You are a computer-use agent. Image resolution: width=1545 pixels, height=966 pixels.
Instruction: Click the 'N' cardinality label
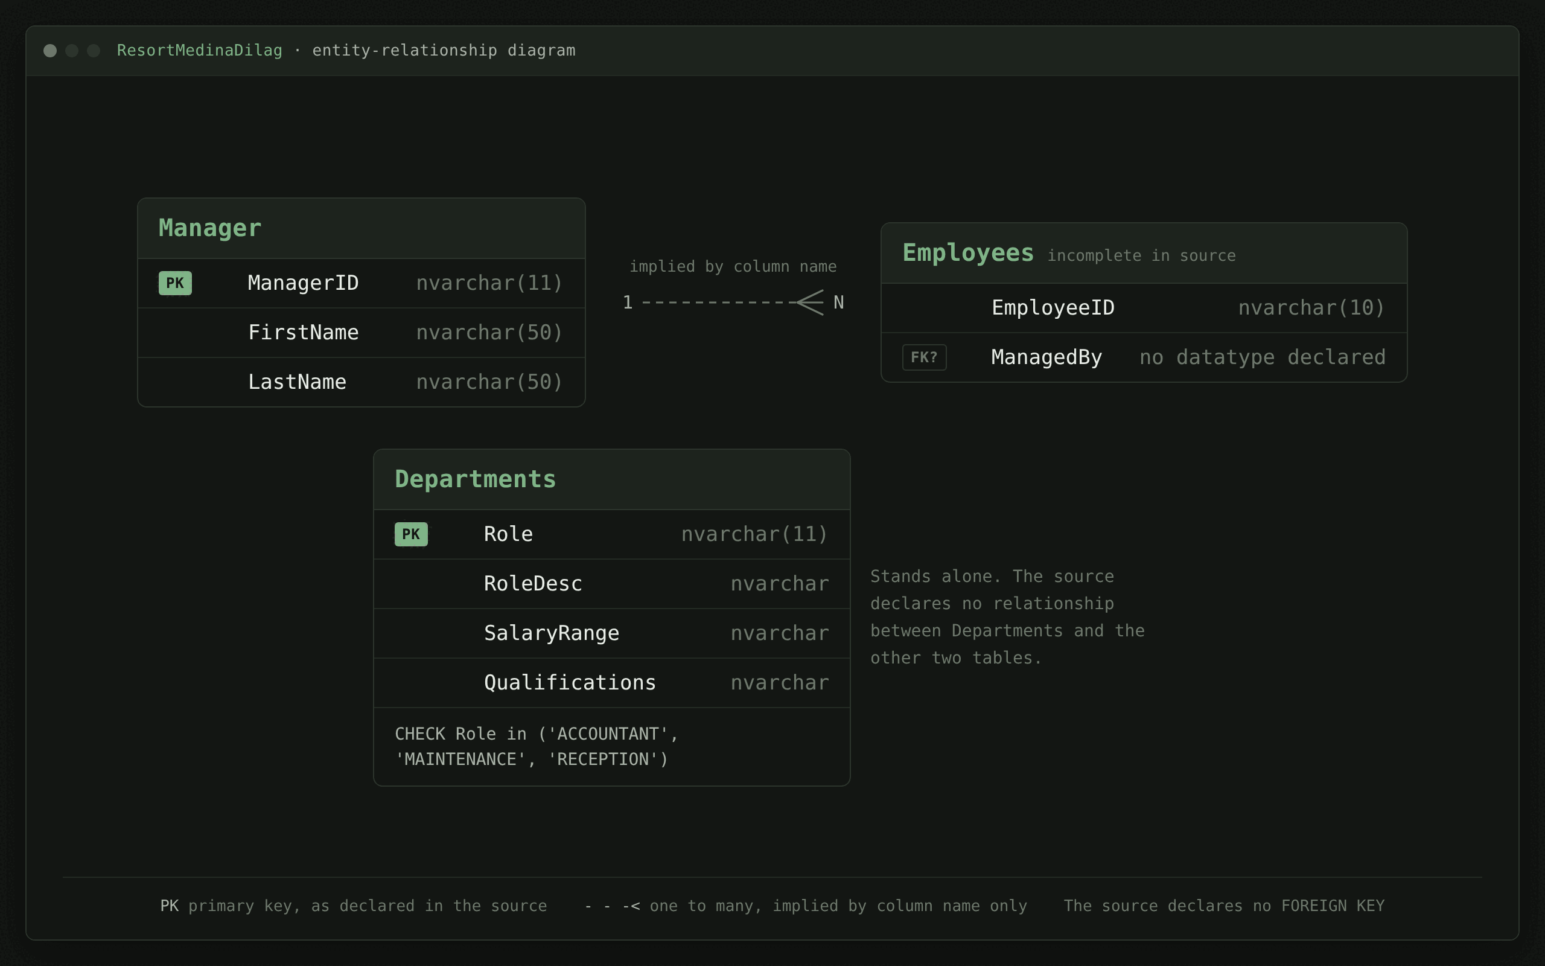pos(838,302)
